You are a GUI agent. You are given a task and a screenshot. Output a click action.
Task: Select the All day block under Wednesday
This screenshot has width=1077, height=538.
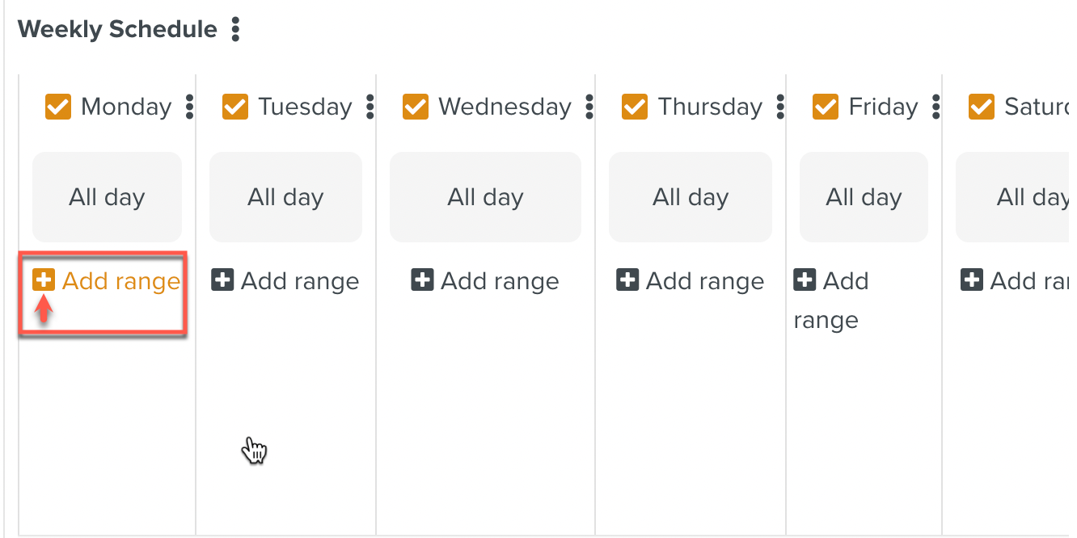[x=485, y=197]
